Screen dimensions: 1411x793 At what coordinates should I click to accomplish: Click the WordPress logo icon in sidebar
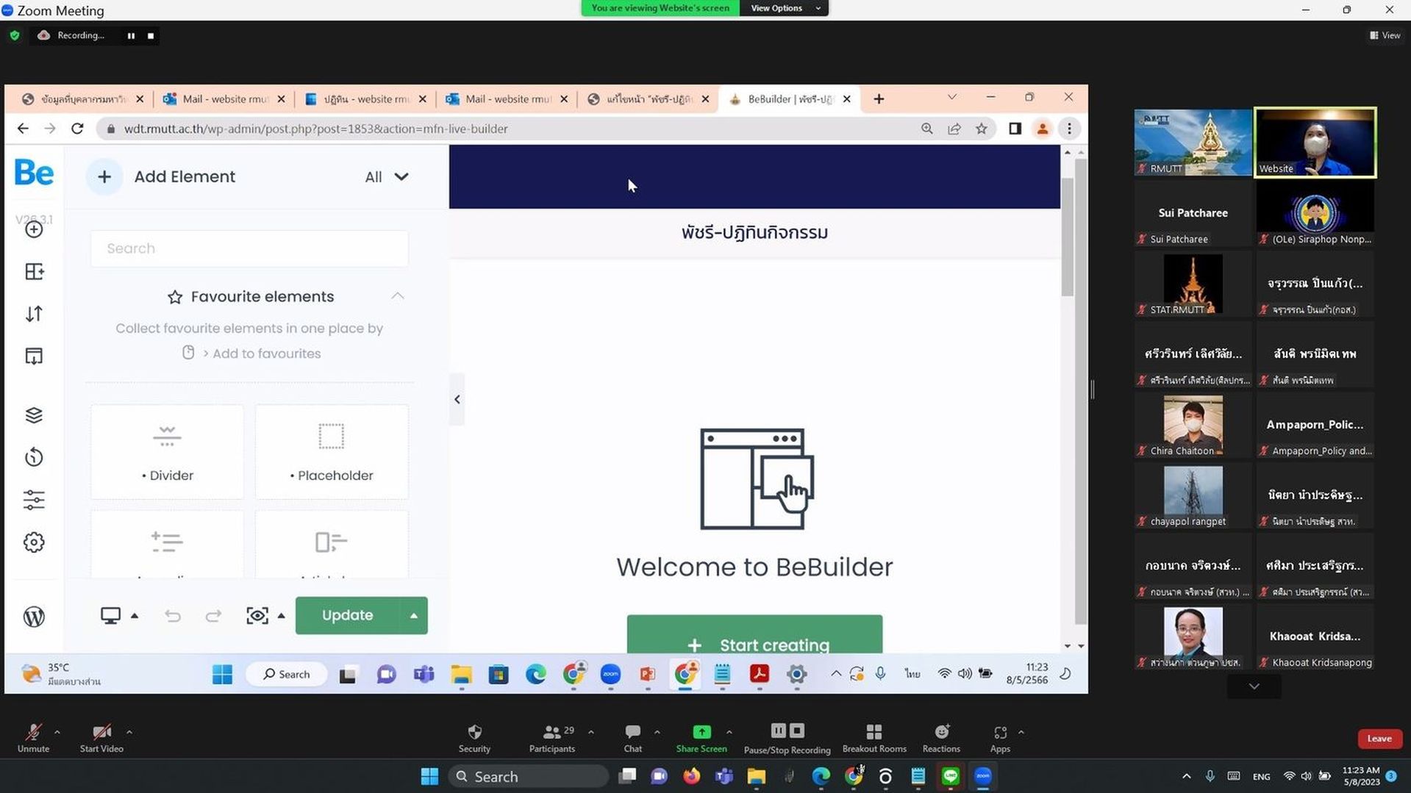(x=34, y=617)
